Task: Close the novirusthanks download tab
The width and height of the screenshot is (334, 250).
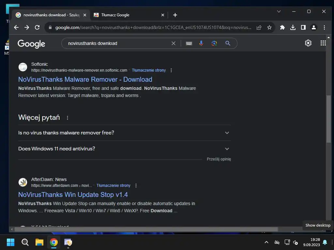Action: [85, 15]
